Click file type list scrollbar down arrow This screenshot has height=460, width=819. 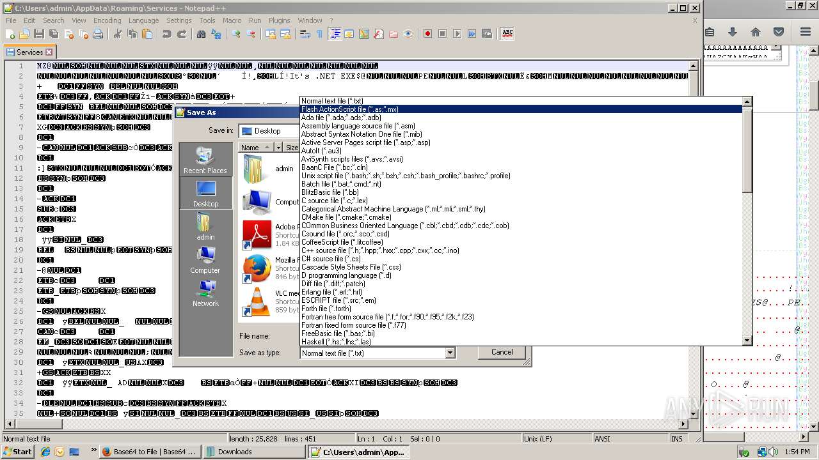(x=747, y=341)
